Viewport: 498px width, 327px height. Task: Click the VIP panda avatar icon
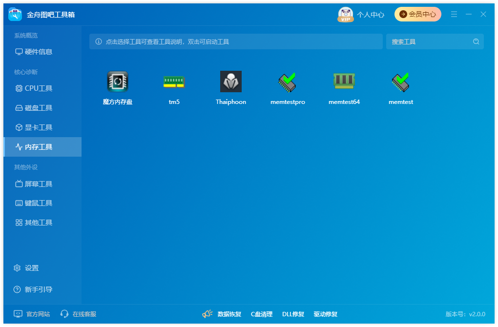(346, 15)
